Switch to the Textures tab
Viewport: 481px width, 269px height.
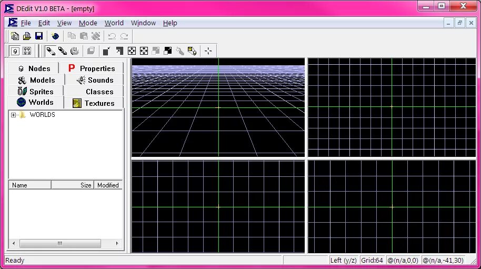point(94,103)
